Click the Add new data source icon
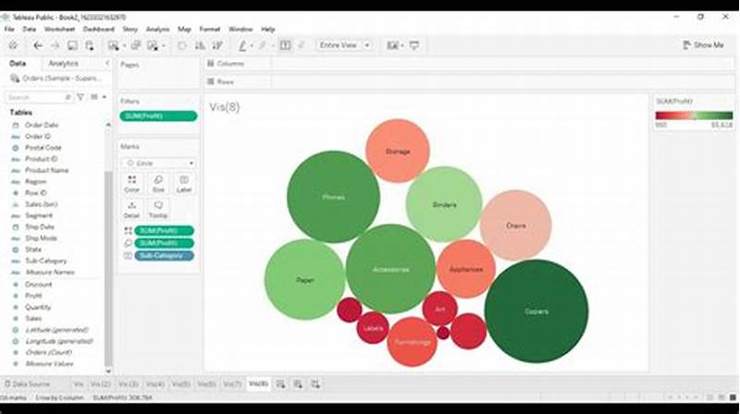 click(x=89, y=45)
